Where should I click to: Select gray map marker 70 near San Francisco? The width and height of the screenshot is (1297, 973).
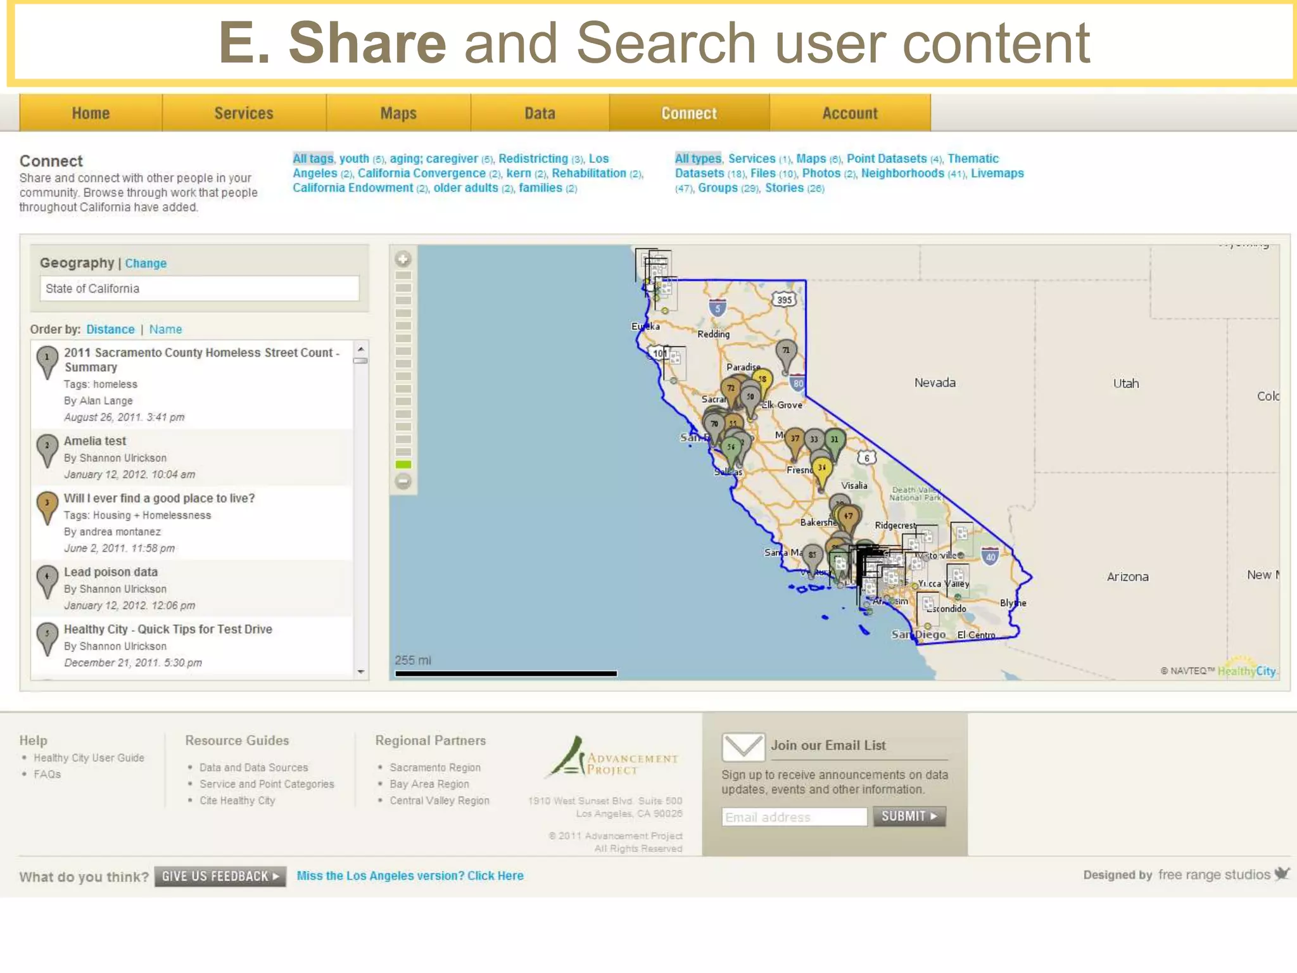pos(714,426)
